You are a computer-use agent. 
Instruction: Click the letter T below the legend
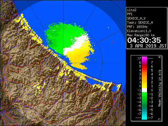(x=160, y=119)
